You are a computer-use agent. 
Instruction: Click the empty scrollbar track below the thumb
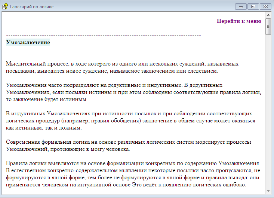tap(268, 112)
